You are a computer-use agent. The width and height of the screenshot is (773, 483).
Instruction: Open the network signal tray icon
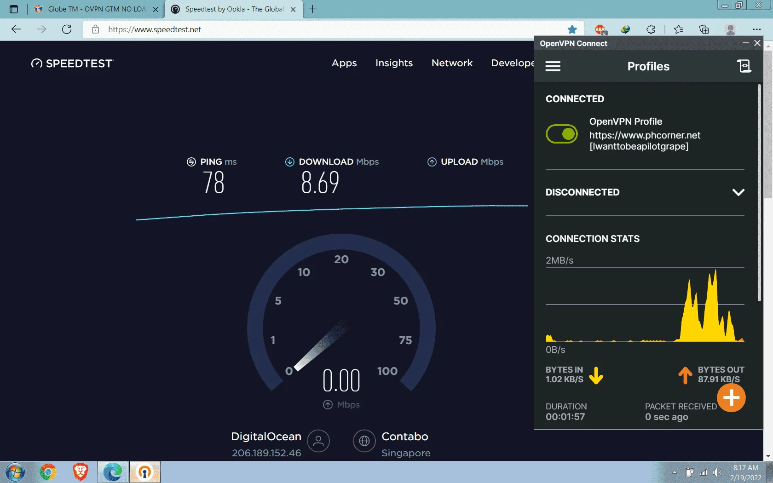(x=703, y=472)
